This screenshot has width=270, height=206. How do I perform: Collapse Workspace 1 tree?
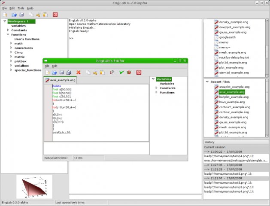coord(5,21)
